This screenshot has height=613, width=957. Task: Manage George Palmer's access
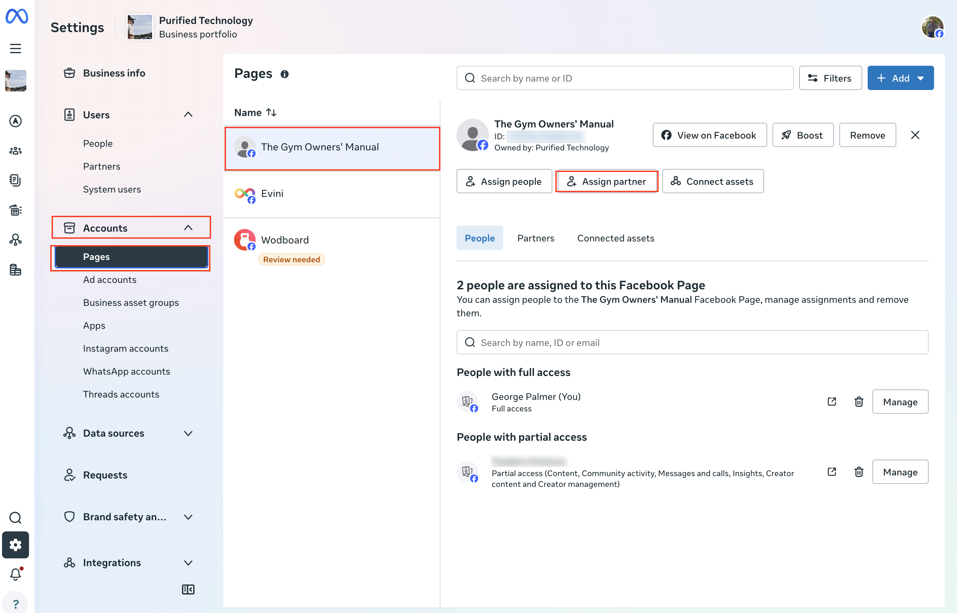(x=900, y=402)
